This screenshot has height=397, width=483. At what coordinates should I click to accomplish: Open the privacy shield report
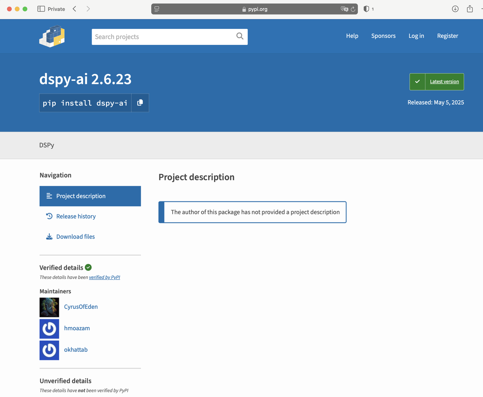(x=366, y=9)
